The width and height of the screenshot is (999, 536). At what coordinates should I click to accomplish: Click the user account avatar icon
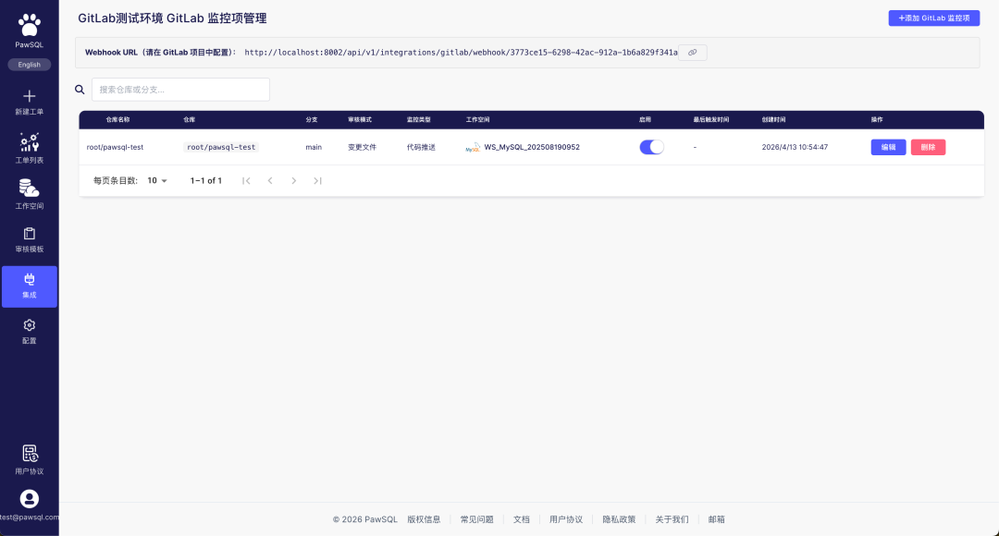30,498
